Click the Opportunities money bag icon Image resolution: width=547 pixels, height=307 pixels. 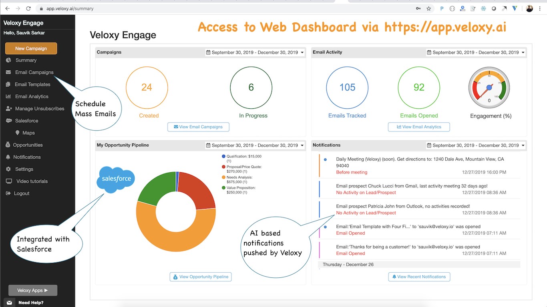pos(8,145)
